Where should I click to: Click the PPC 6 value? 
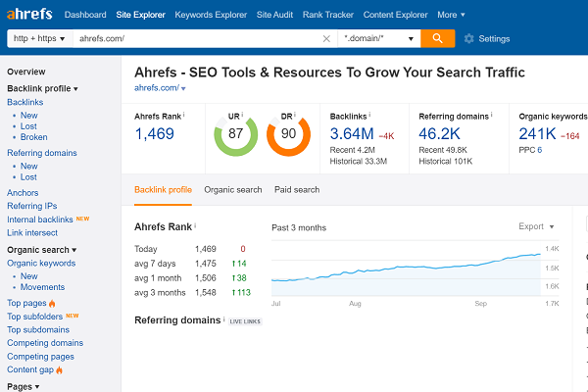click(x=539, y=150)
